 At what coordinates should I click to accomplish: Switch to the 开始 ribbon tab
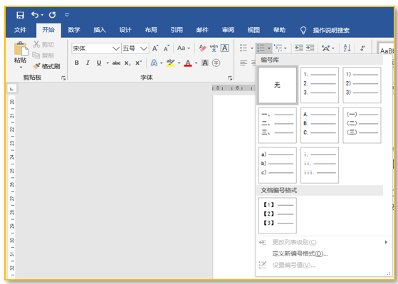click(x=48, y=30)
